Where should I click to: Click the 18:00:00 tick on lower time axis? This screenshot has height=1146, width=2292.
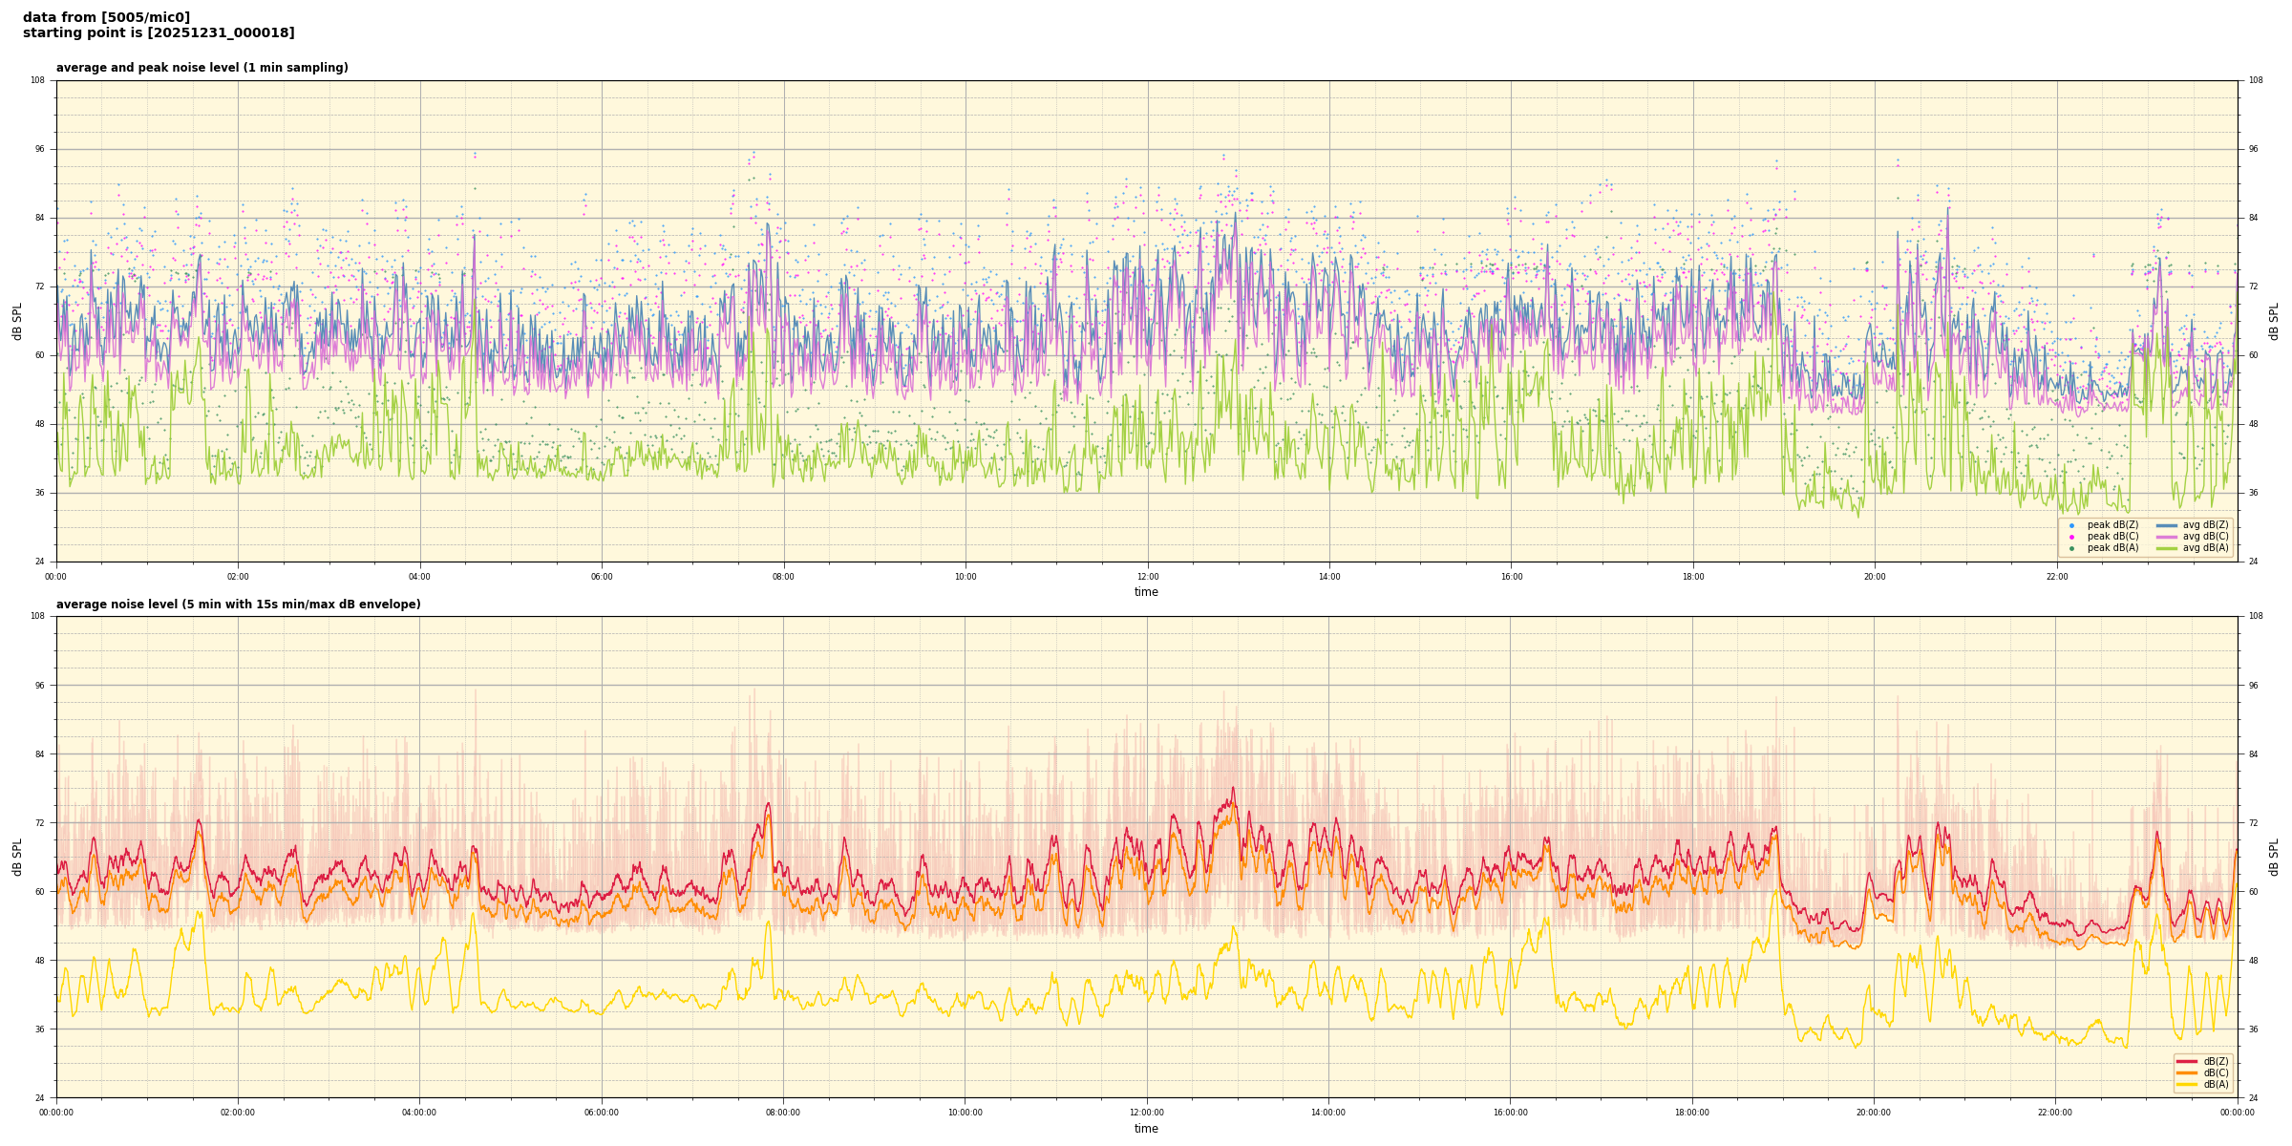(1691, 1113)
